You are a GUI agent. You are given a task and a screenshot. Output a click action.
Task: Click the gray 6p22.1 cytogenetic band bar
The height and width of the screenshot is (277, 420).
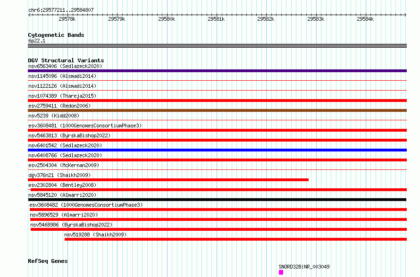coord(217,46)
